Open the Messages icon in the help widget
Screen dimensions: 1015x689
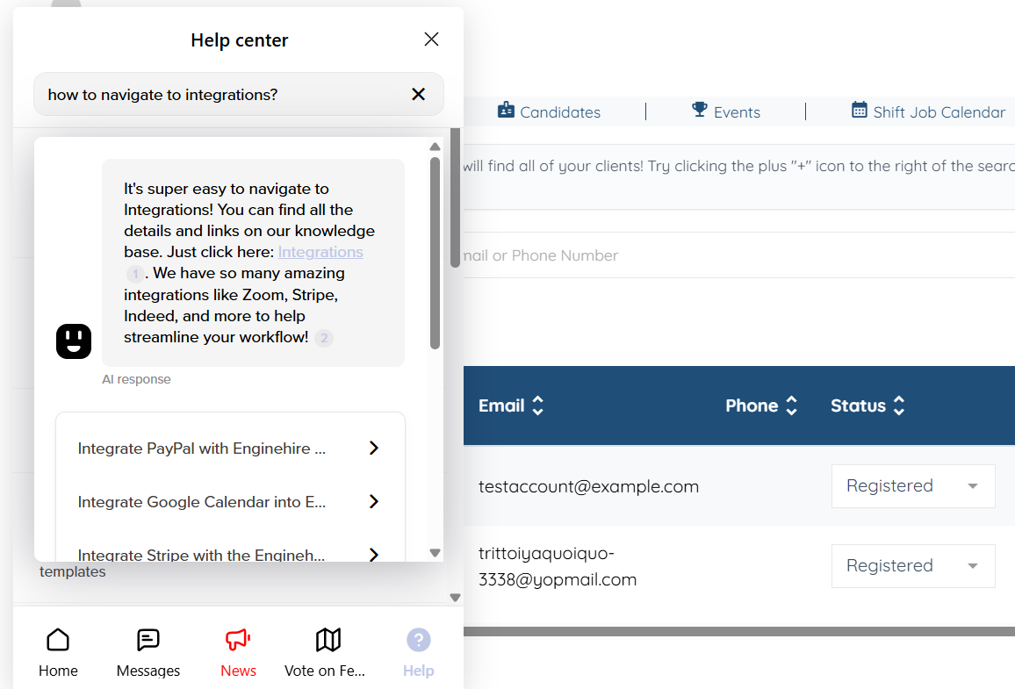click(x=148, y=640)
